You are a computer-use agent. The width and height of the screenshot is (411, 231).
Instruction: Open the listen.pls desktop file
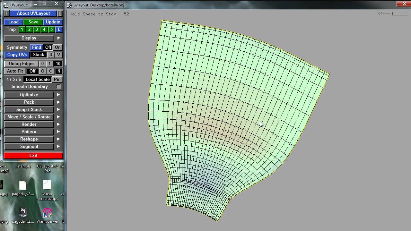[23, 166]
